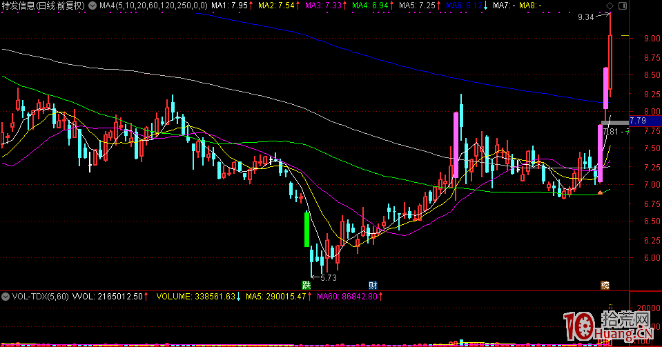Select the green MA4: 6.94 value
Screen dimensions: 662x347
click(370, 6)
